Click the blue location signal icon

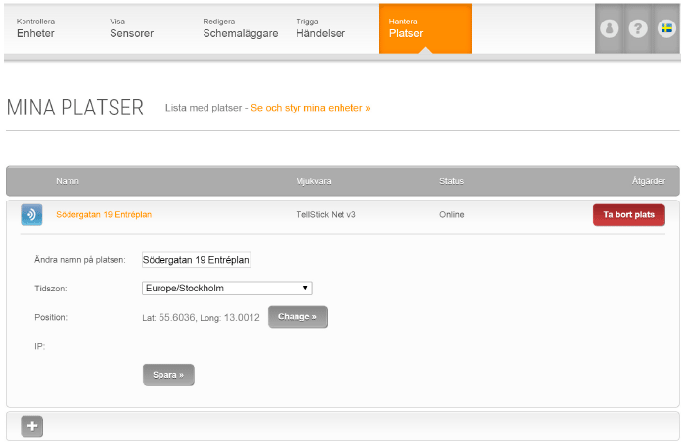click(31, 215)
